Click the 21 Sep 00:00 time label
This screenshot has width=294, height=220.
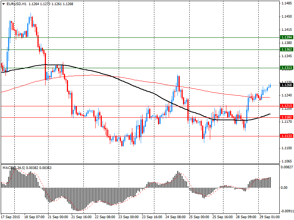[x=58, y=217]
